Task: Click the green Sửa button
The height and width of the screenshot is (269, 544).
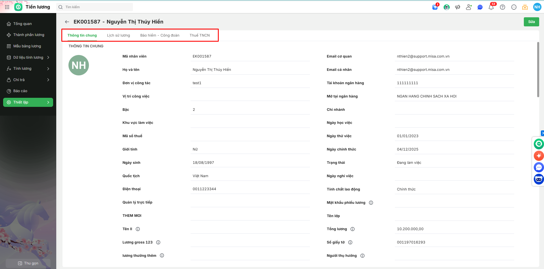Action: tap(531, 22)
